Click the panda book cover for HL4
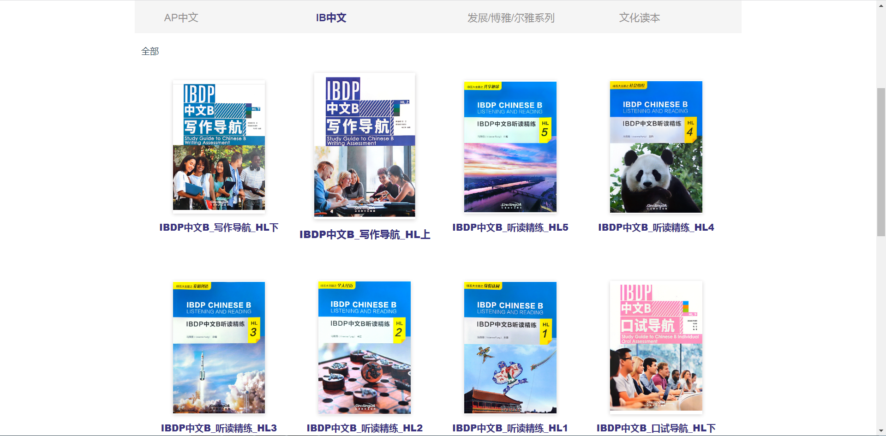The image size is (886, 436). [656, 147]
